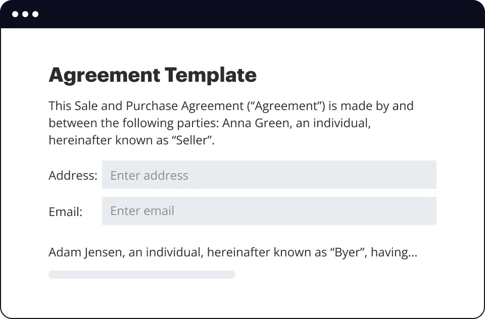The image size is (485, 319).
Task: Click the gray progress bar at the bottom
Action: pyautogui.click(x=142, y=274)
